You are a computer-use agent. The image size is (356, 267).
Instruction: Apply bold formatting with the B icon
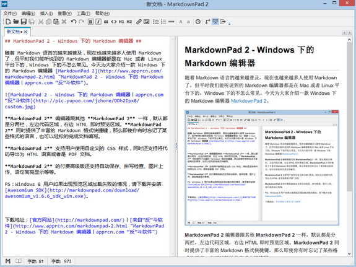90,22
